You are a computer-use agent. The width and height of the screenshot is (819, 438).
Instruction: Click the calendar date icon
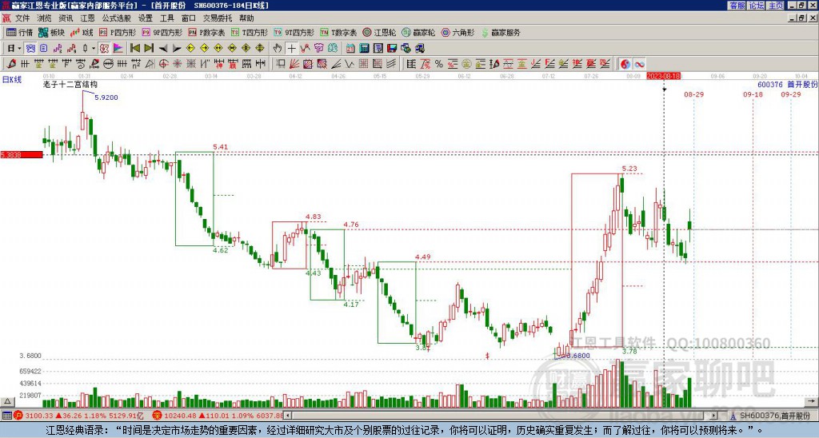(350, 49)
